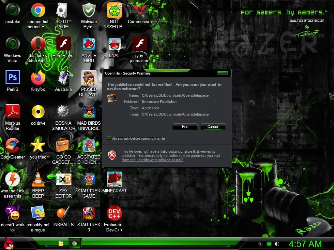Select the 'Malware Bytes' shield icon
This screenshot has height=250, width=334.
tap(89, 10)
